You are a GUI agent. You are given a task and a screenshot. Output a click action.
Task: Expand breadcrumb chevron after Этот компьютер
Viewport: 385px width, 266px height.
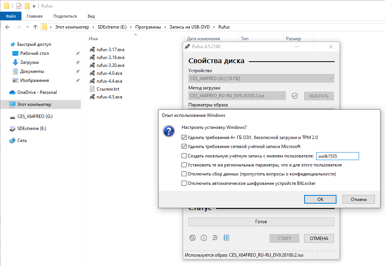point(93,27)
